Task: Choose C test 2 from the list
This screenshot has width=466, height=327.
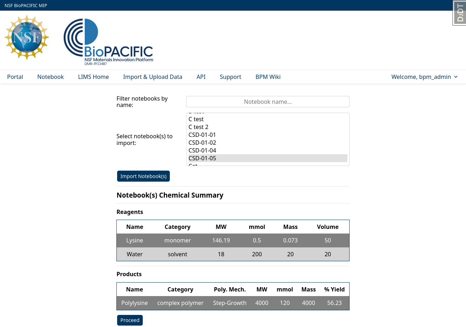Action: [x=198, y=127]
